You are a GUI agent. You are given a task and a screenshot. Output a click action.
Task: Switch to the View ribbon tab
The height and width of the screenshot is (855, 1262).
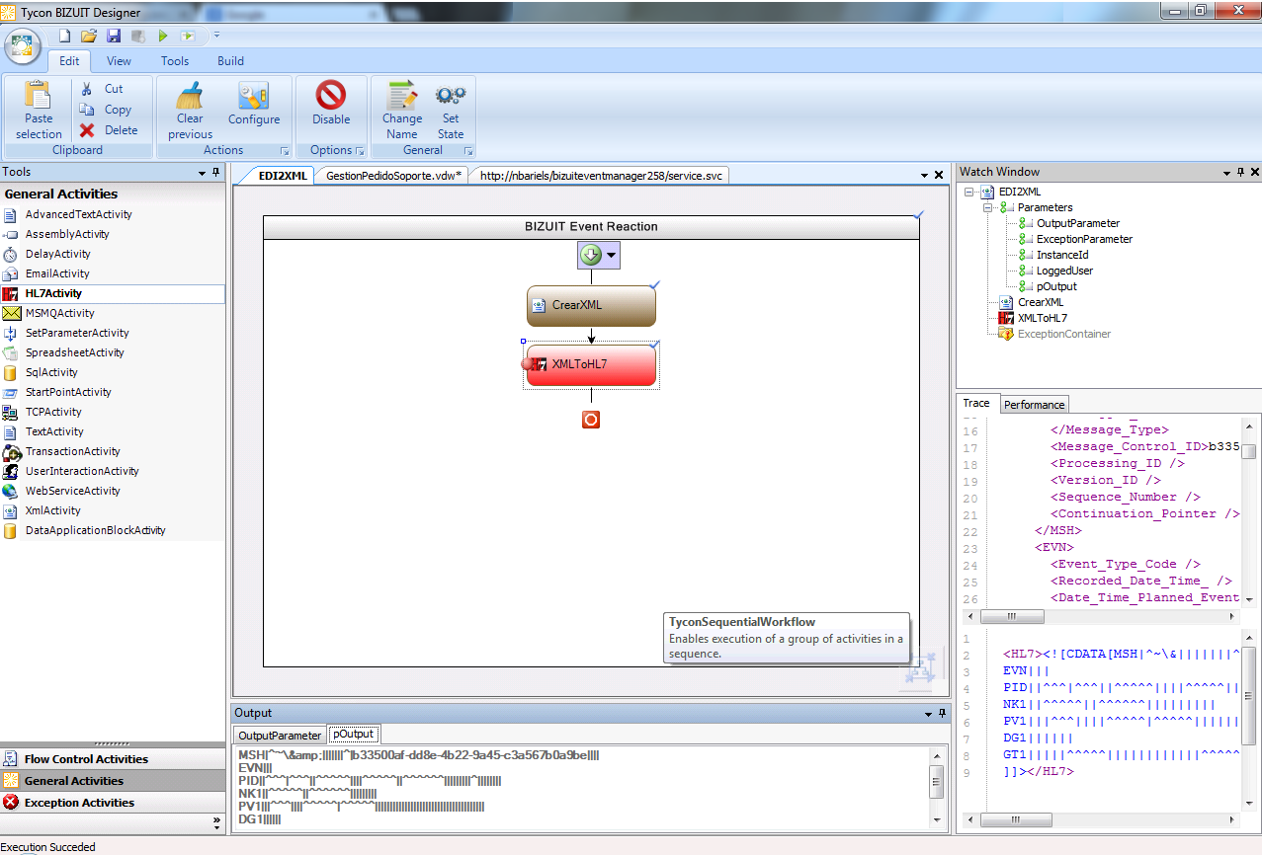click(x=119, y=60)
